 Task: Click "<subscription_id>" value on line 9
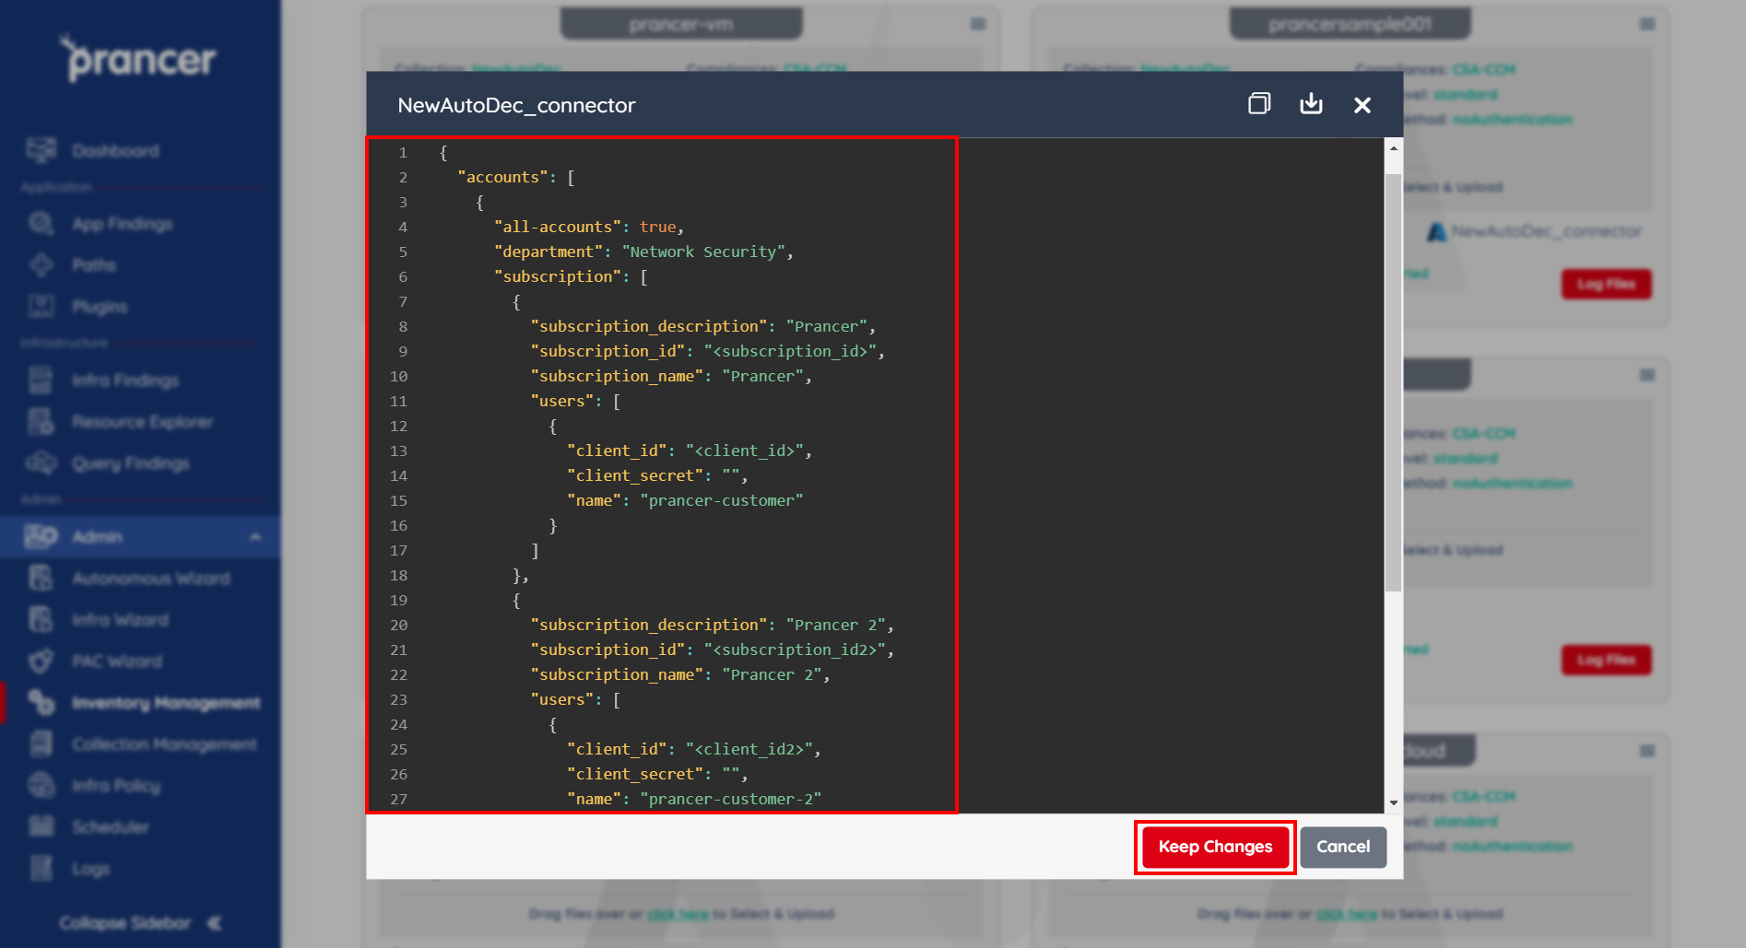click(x=790, y=351)
